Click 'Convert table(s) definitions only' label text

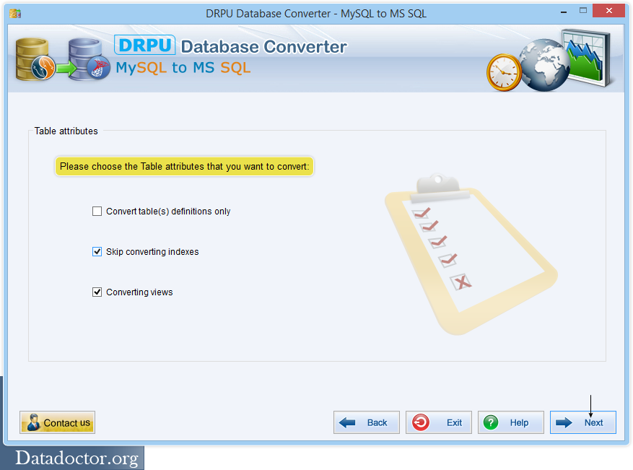pyautogui.click(x=168, y=212)
